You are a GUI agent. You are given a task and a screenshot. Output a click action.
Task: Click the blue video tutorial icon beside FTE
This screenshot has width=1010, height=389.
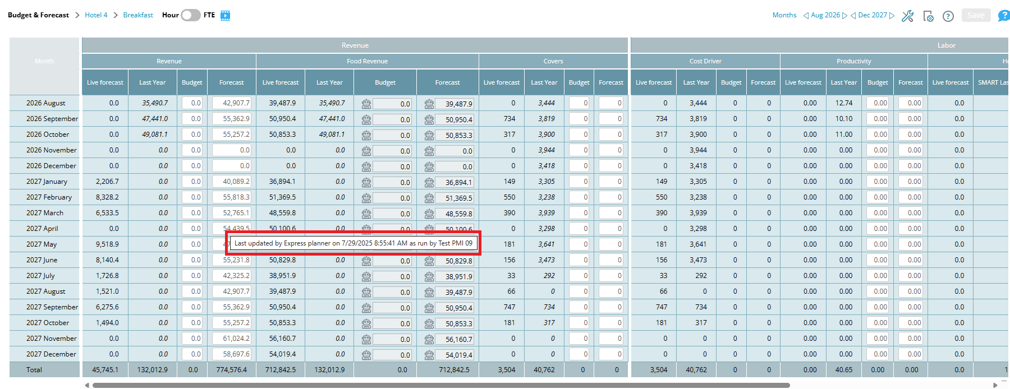point(226,16)
